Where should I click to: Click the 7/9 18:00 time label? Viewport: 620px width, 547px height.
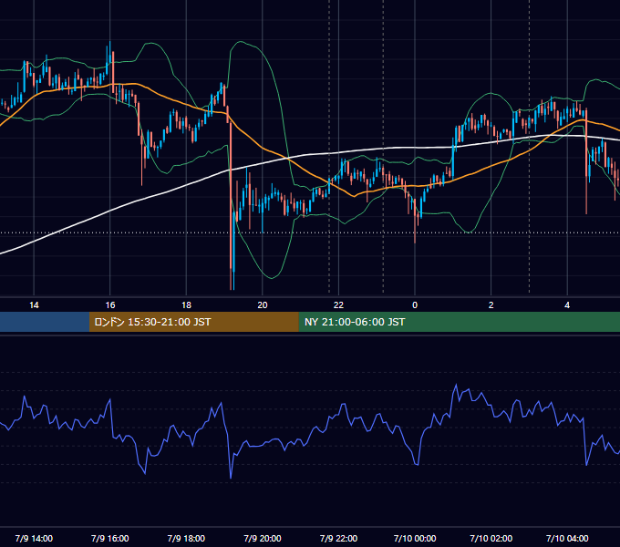pos(186,538)
